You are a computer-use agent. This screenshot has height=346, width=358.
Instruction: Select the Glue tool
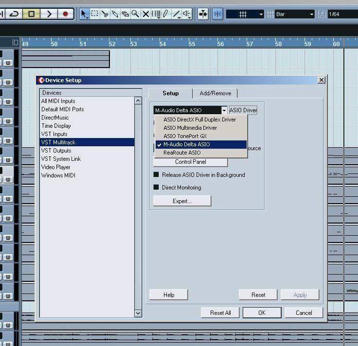[x=115, y=14]
